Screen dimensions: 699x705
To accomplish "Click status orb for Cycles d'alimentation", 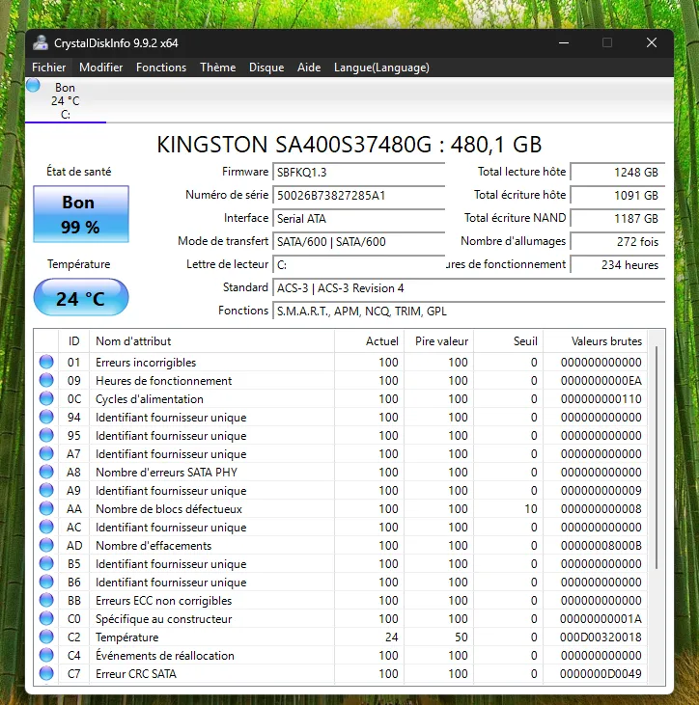I will pos(46,399).
